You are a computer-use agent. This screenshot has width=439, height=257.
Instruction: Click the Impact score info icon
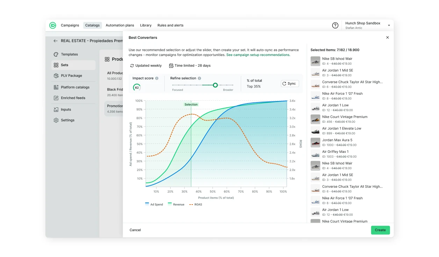157,78
